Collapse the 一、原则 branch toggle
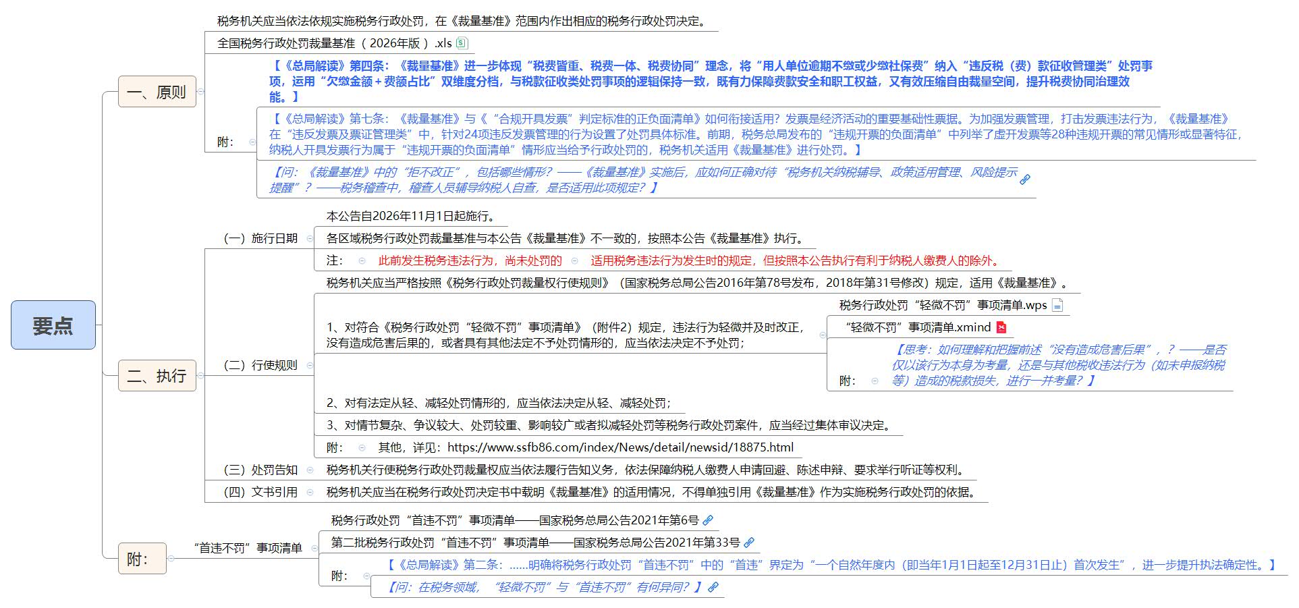The height and width of the screenshot is (608, 1299). point(200,92)
